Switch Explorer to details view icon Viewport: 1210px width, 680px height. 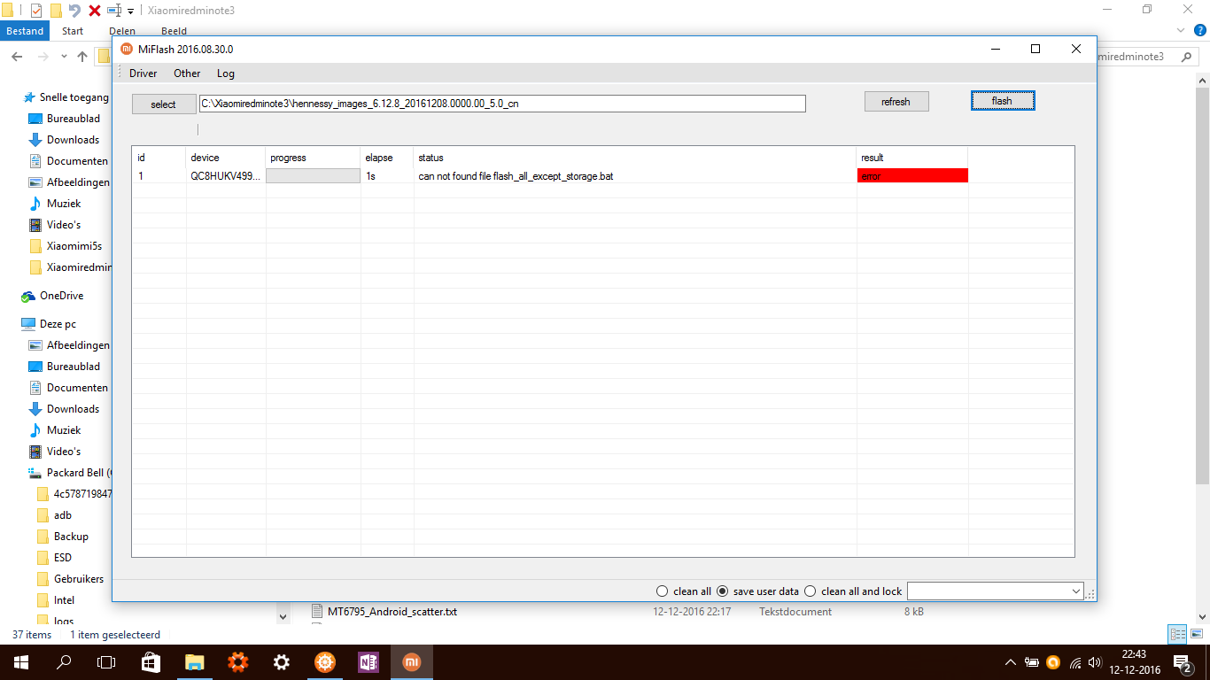pyautogui.click(x=1176, y=634)
